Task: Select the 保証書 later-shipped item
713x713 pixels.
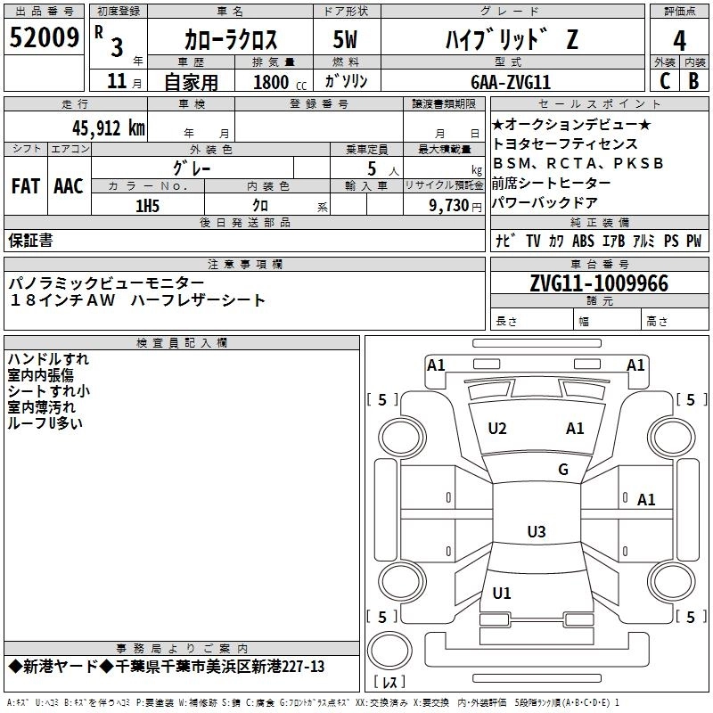Action: (x=30, y=240)
